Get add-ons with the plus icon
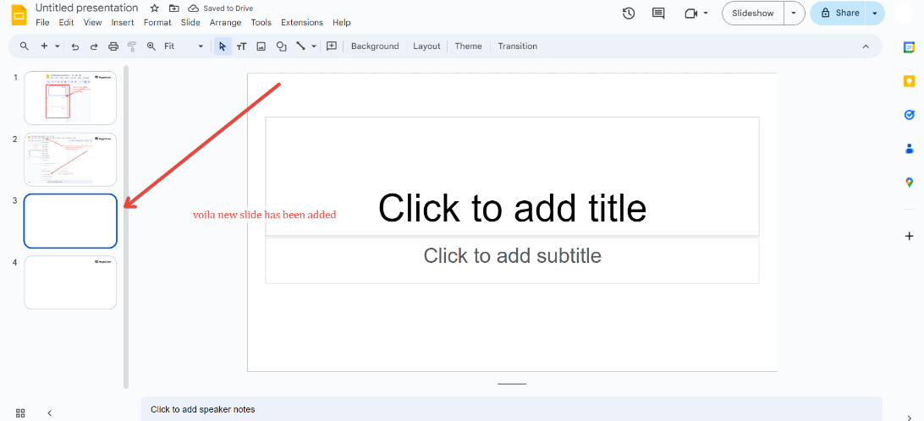This screenshot has height=421, width=924. pos(910,236)
